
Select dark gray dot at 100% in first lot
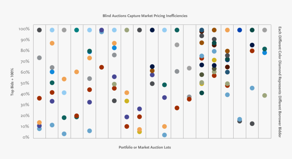39,30
